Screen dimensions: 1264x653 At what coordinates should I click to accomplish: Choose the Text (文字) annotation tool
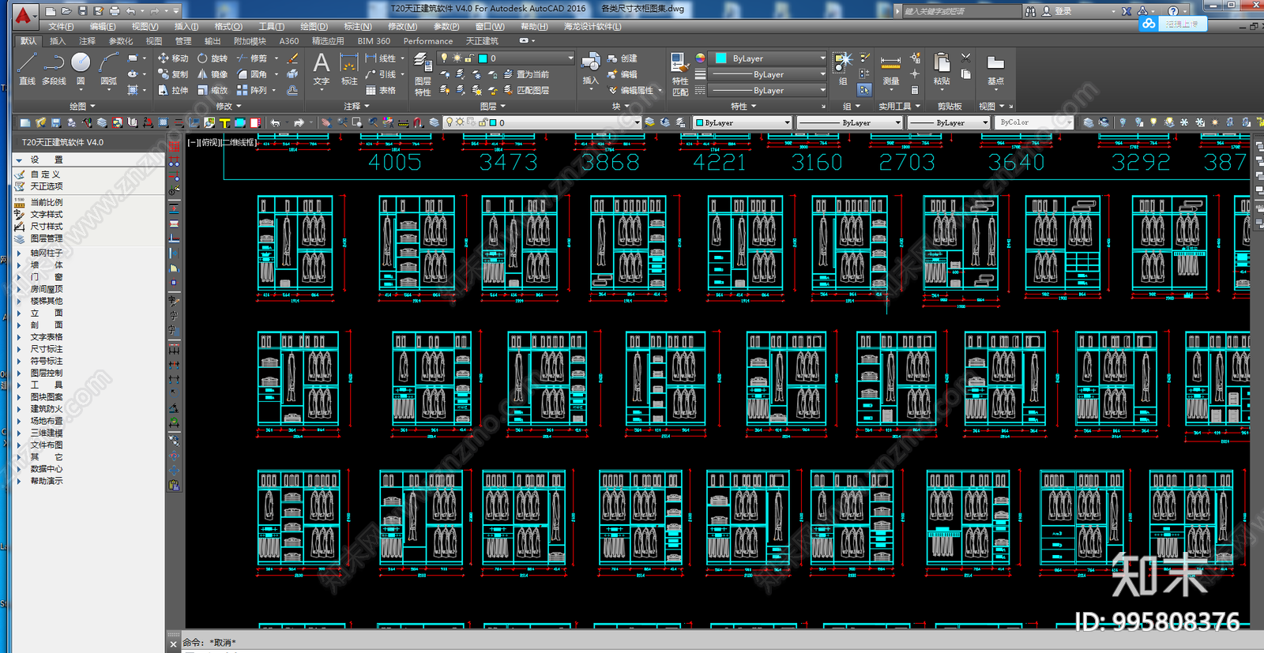(322, 68)
